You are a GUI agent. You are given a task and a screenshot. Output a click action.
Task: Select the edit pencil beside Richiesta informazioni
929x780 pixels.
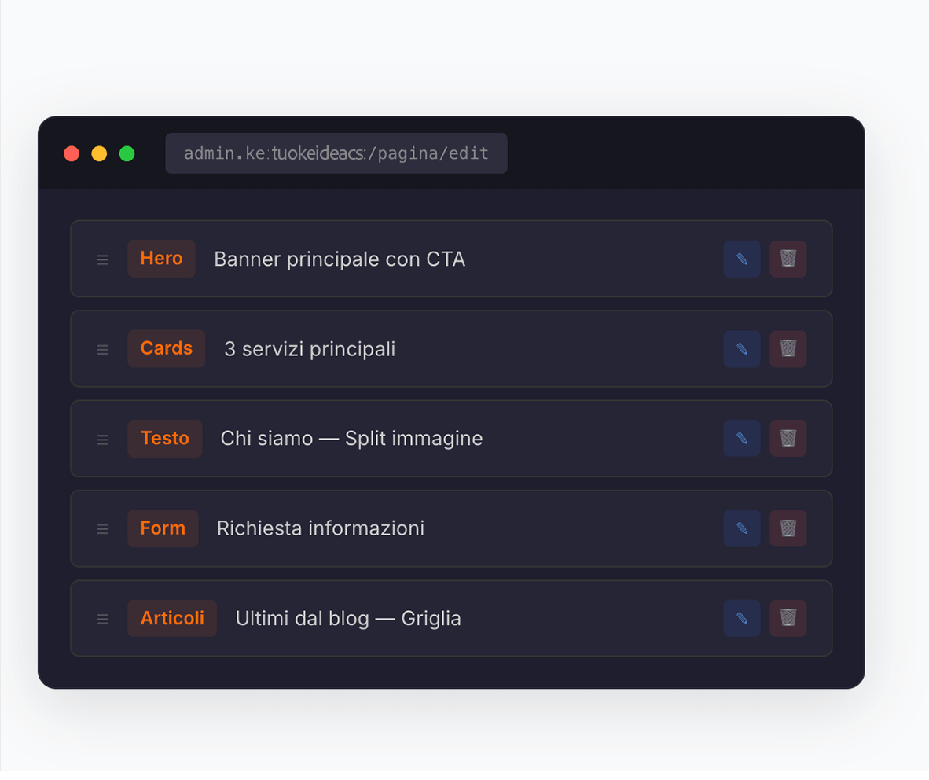point(741,528)
